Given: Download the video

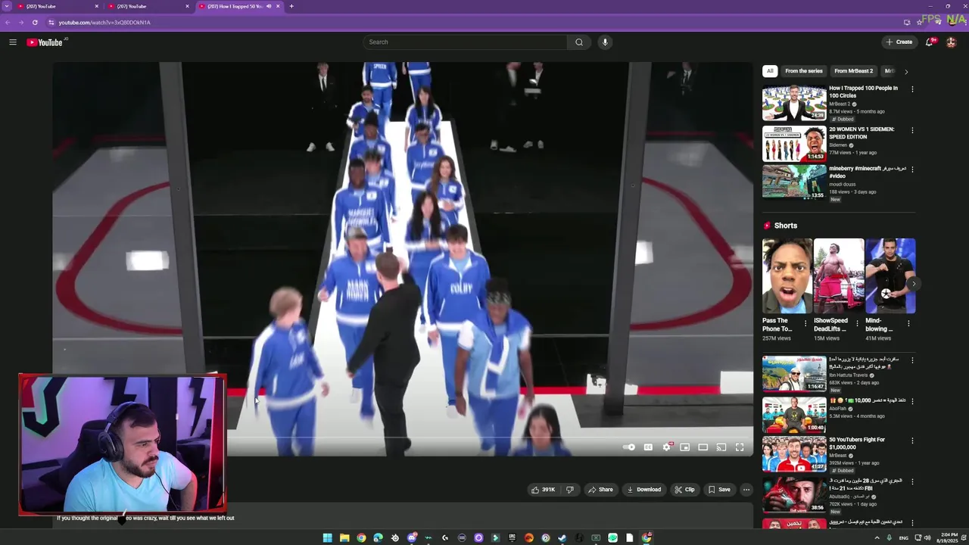Looking at the screenshot, I should pyautogui.click(x=644, y=490).
